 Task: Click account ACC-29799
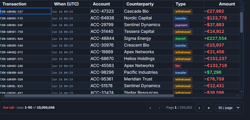tap(102, 25)
